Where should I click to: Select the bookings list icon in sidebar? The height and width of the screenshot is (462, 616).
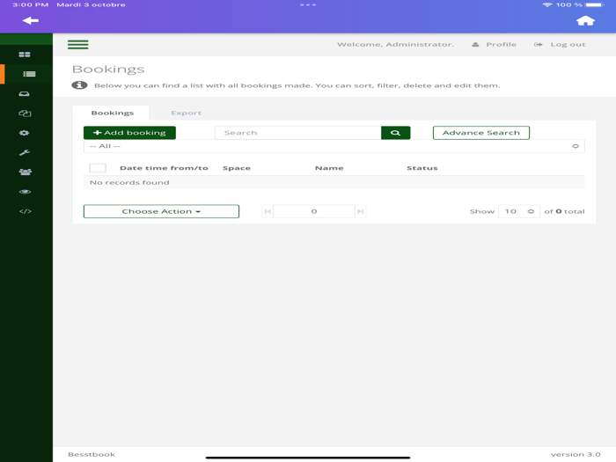pos(29,74)
